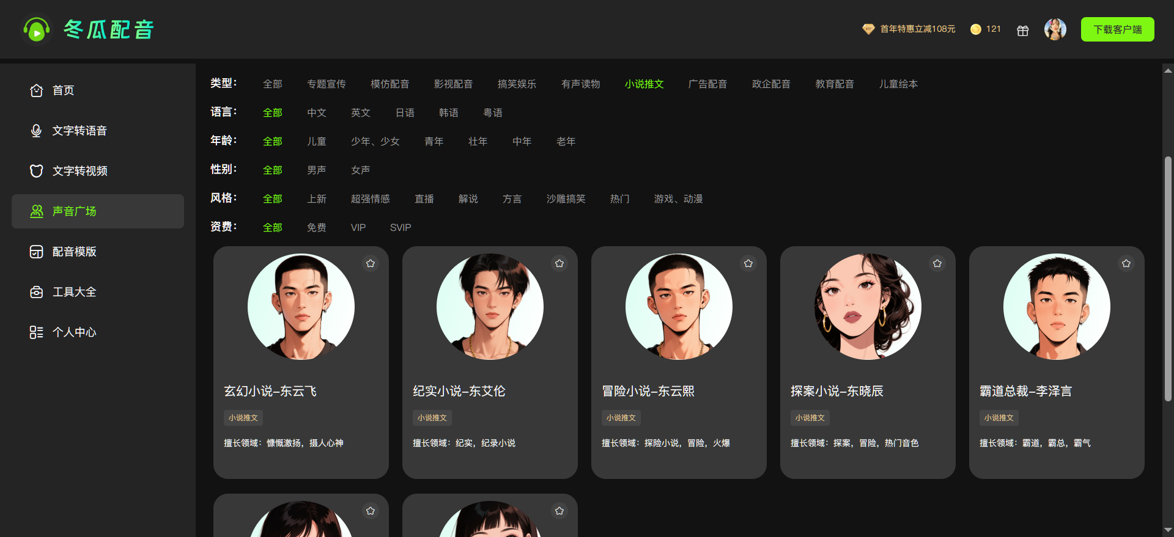
Task: Favorite the 探案小说-东晓辰 voice card star
Action: tap(937, 263)
